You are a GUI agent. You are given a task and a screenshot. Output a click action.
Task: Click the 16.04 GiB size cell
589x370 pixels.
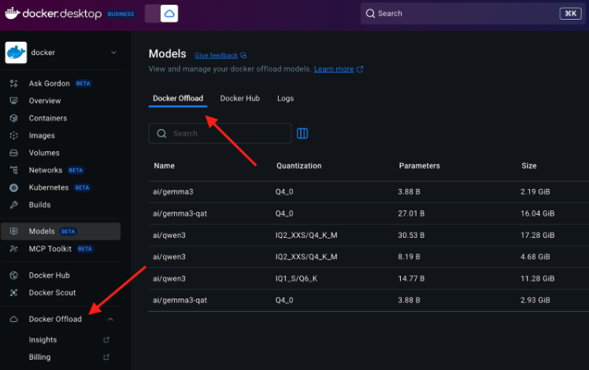click(x=538, y=213)
